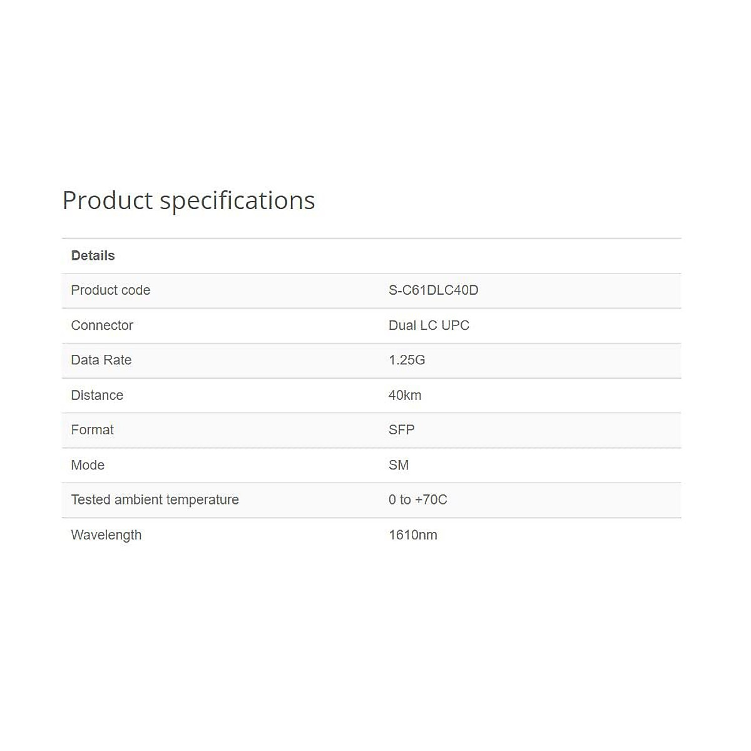Screen dimensions: 751x751
Task: Click the word Product in the heading
Action: coord(107,201)
